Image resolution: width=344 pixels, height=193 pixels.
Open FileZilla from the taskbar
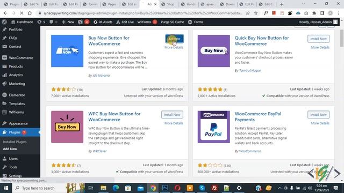(214, 188)
